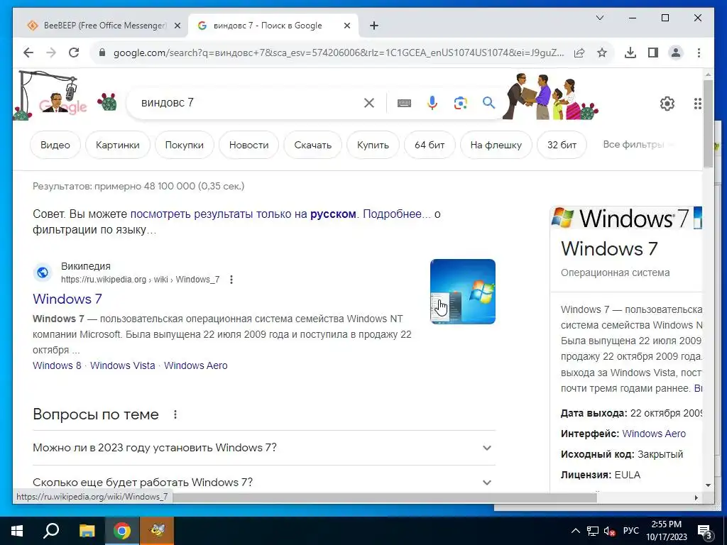Expand Можно ли в 2023 году установить question

(264, 448)
